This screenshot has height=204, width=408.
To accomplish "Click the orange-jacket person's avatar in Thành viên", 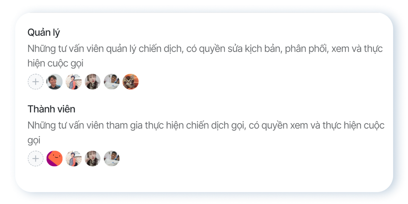I will 73,159.
